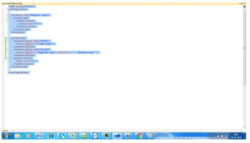The image size is (250, 143).
Task: Open Google Chrome from the taskbar
Action: click(x=139, y=136)
